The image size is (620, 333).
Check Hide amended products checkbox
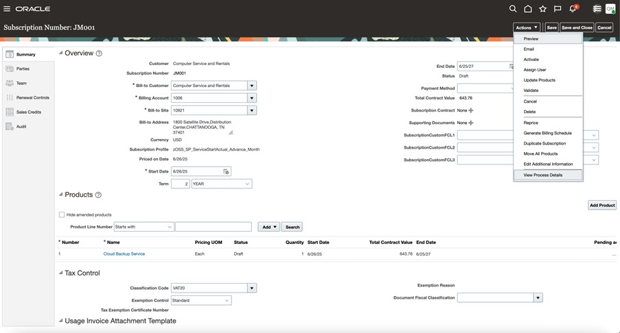coord(62,214)
